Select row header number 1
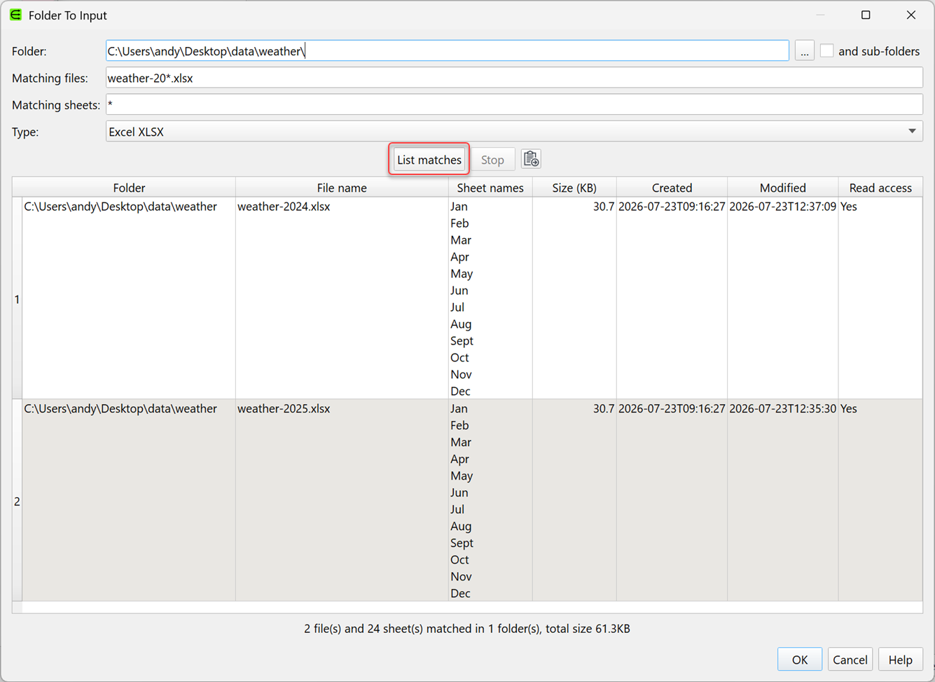Screen dimensions: 935x682 [x=17, y=299]
